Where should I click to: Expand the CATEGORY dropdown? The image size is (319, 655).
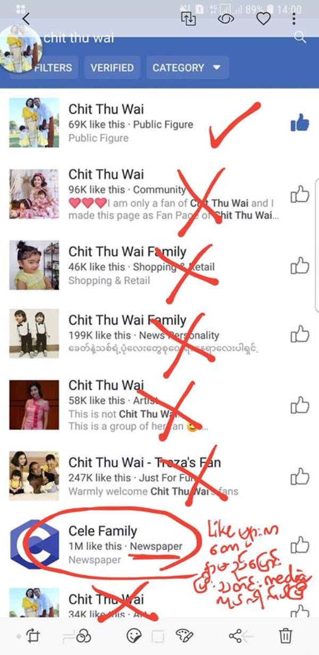click(x=187, y=68)
